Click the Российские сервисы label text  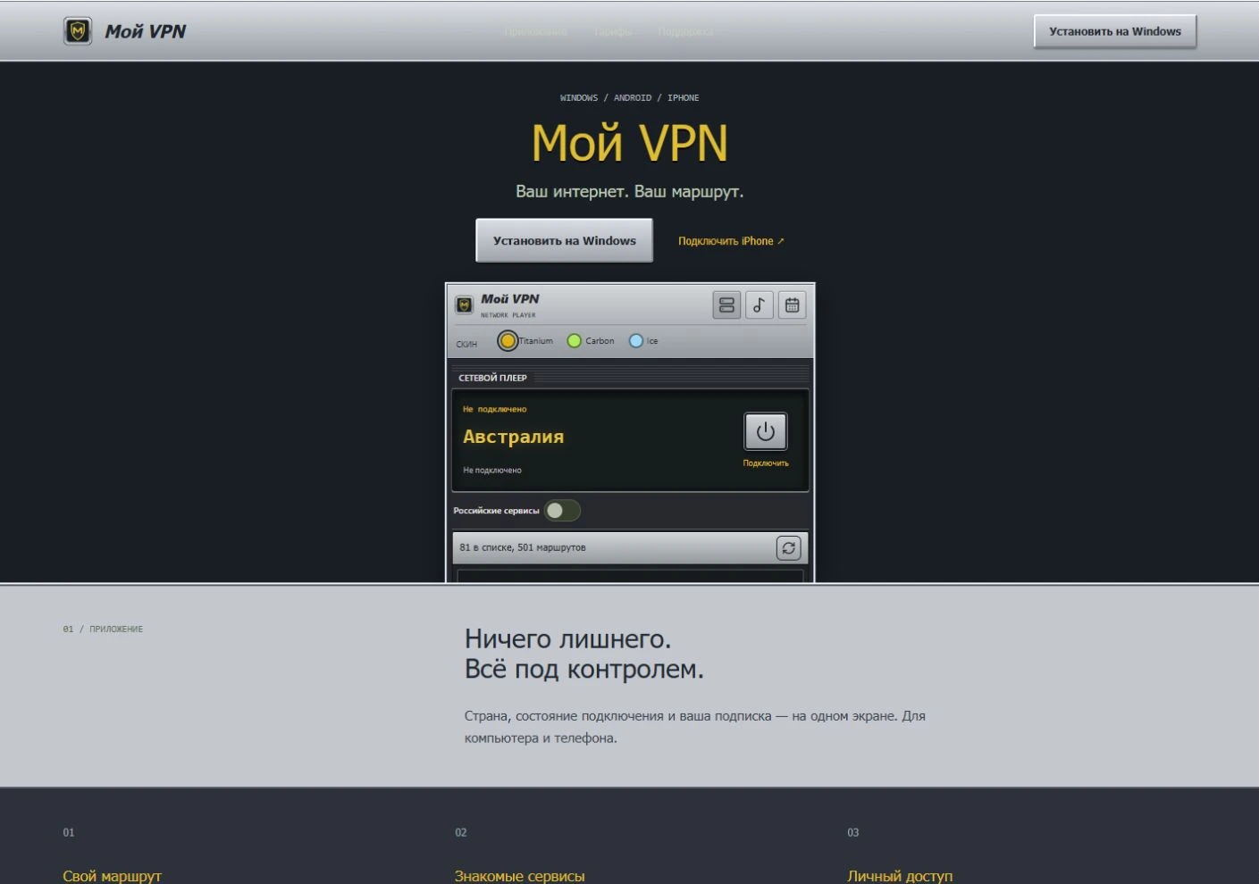(x=496, y=511)
